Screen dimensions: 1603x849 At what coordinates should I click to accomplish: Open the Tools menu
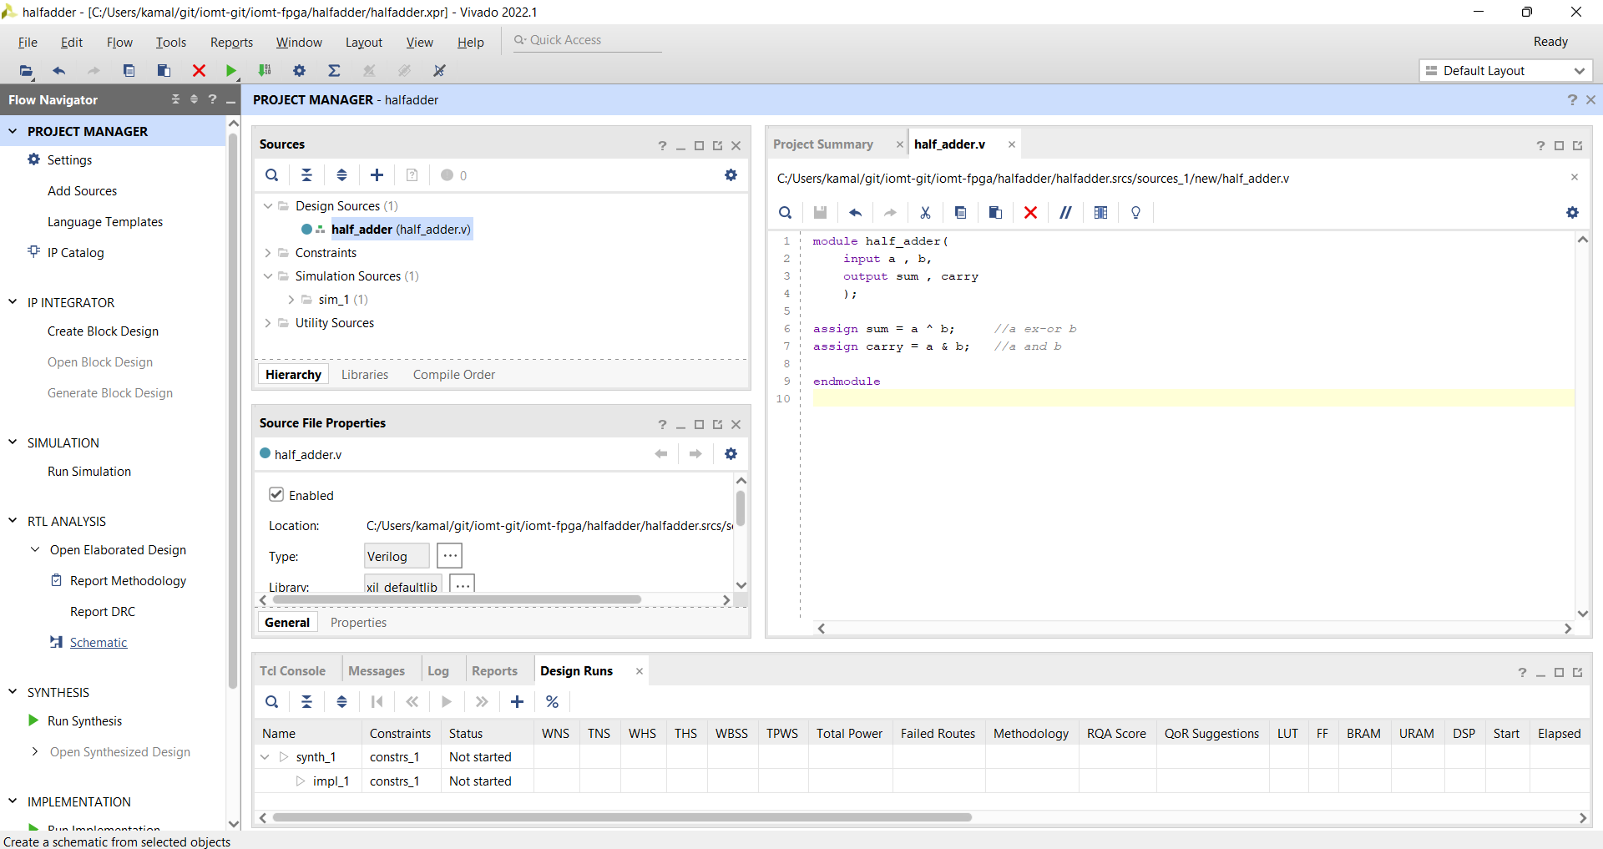[170, 43]
